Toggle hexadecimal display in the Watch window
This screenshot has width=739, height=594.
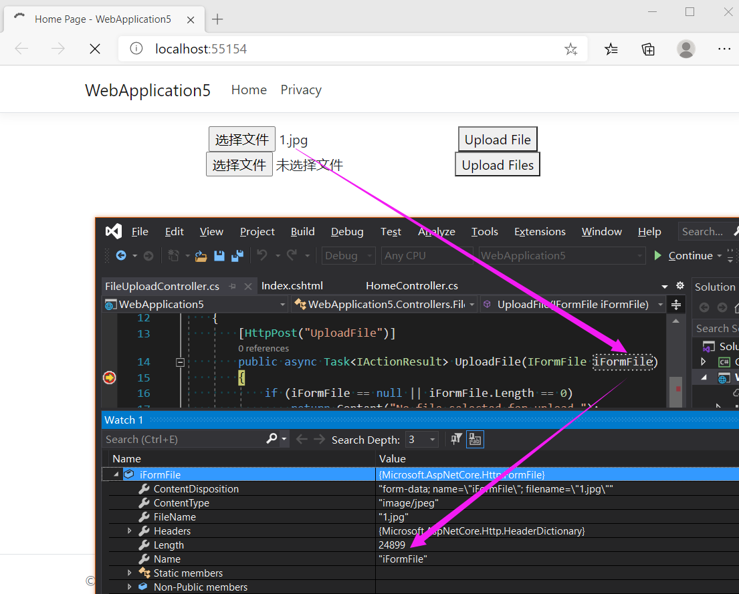(x=475, y=439)
